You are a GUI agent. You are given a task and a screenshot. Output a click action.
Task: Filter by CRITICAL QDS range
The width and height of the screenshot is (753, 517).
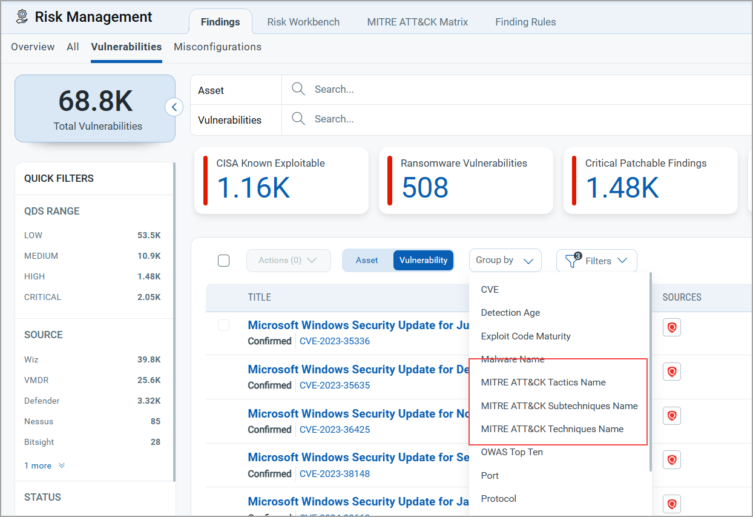click(x=42, y=297)
